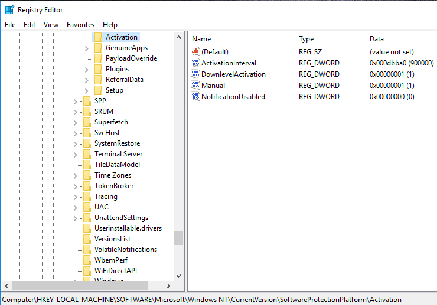This screenshot has height=305, width=437.
Task: Click the SvcHost folder icon
Action: [87, 133]
